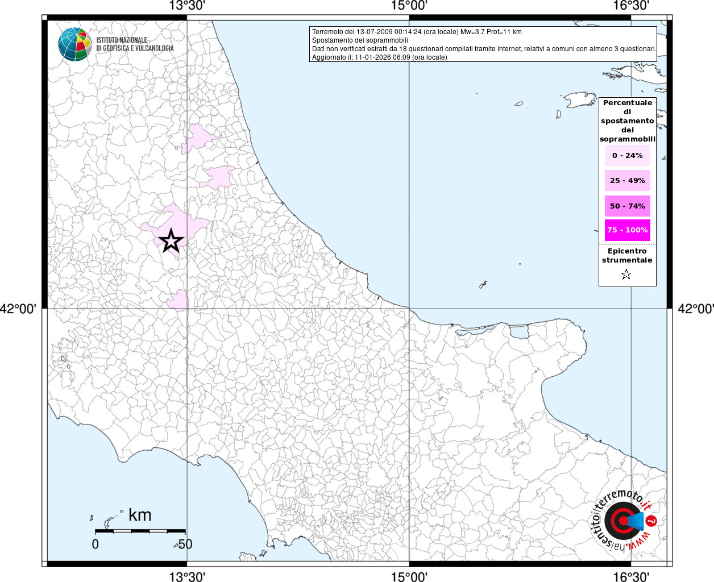Click the 'km' scale bar label

[140, 515]
